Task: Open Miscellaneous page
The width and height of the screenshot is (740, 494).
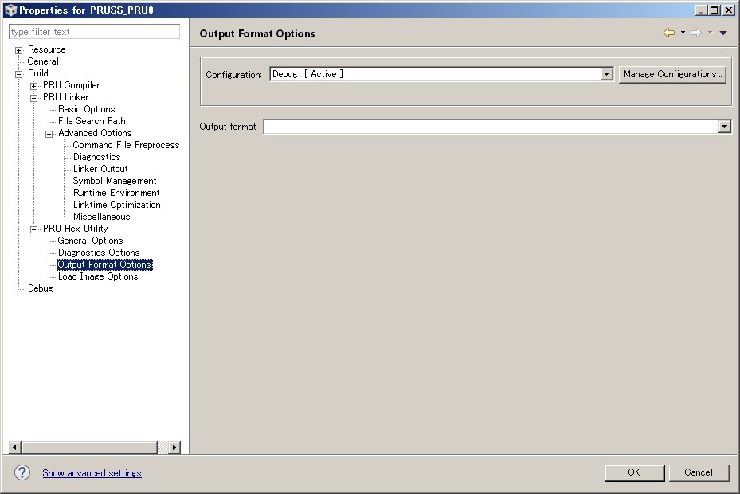Action: [101, 217]
